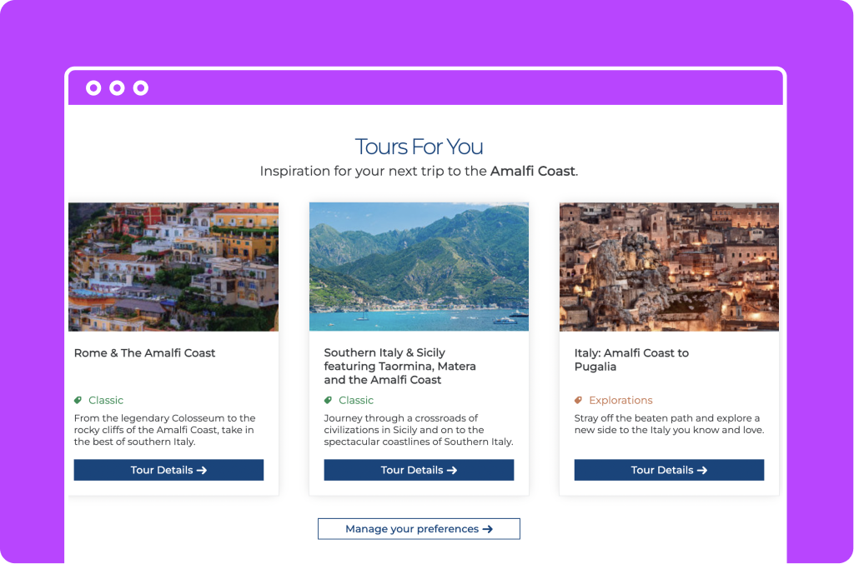
Task: Click the green tag icon under Rome & The Amalfi Coast
Action: (78, 400)
